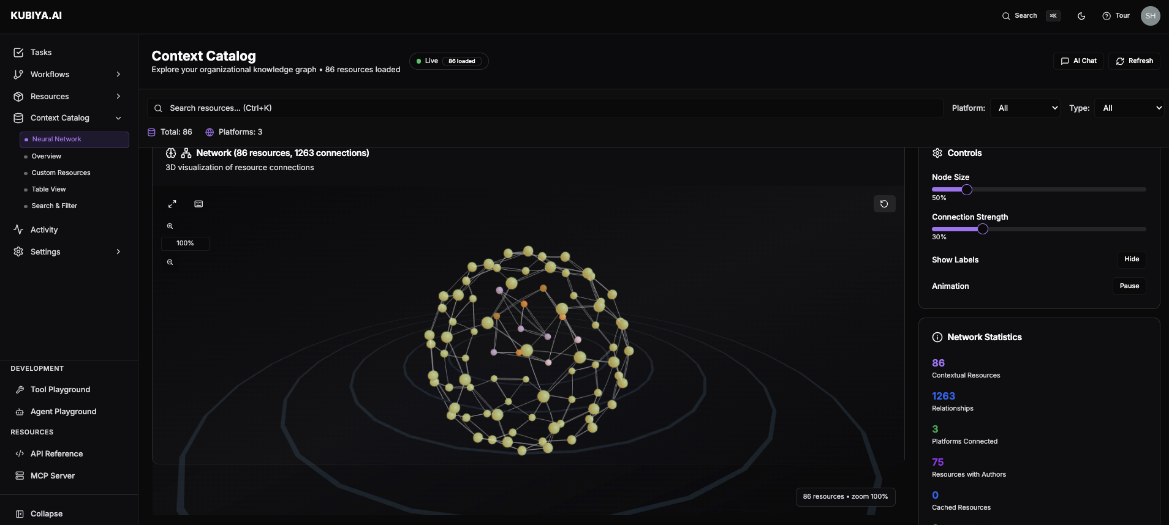Click the 75 Resources with Authors value

[x=937, y=462]
